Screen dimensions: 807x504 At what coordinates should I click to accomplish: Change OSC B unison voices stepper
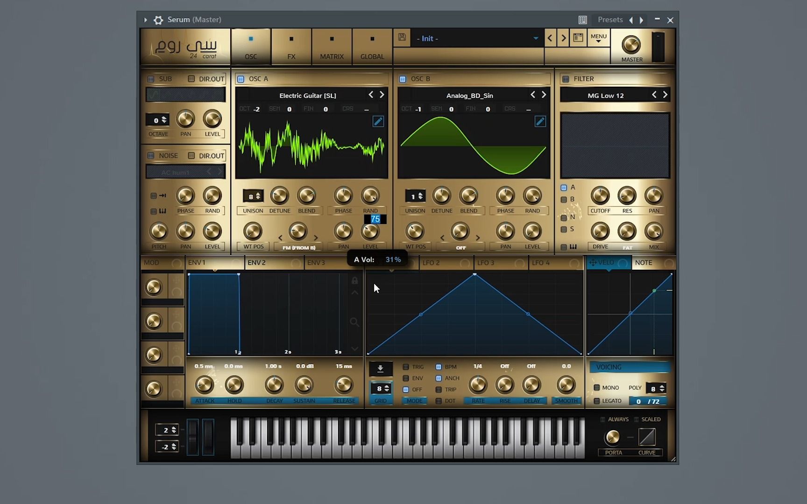[415, 196]
